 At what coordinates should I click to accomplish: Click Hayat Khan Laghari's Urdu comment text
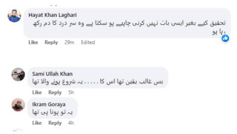pyautogui.click(x=129, y=27)
